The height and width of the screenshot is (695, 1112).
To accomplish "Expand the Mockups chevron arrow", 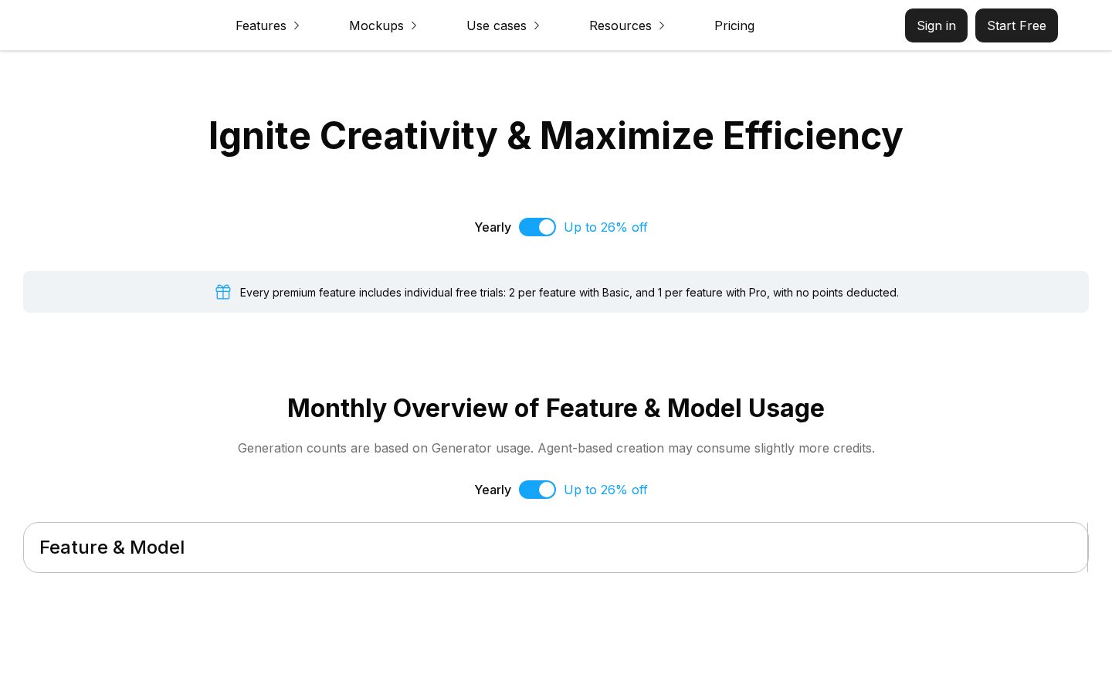I will (414, 25).
